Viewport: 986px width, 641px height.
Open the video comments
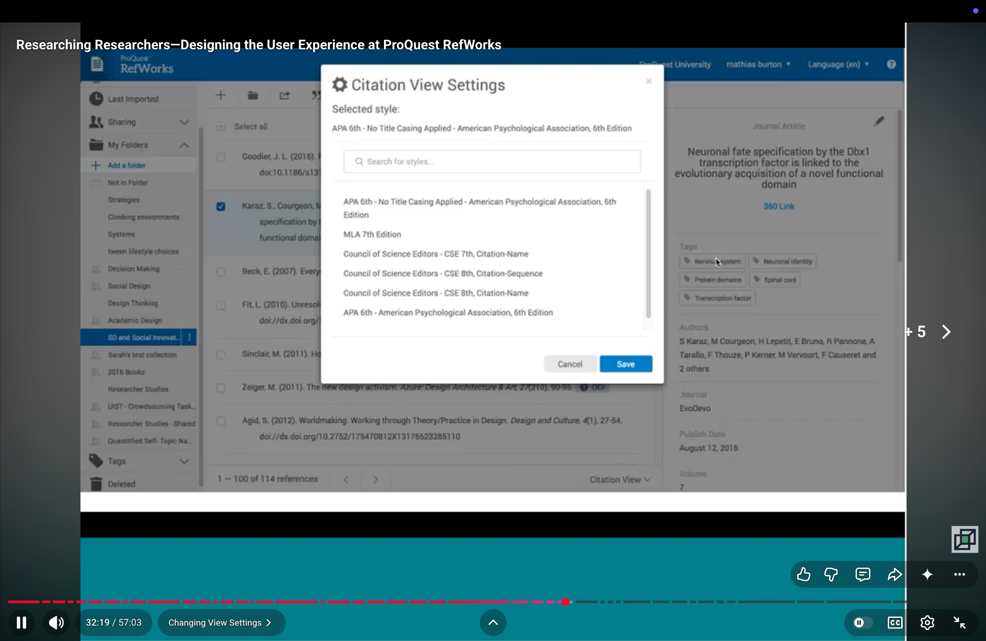[x=863, y=574]
